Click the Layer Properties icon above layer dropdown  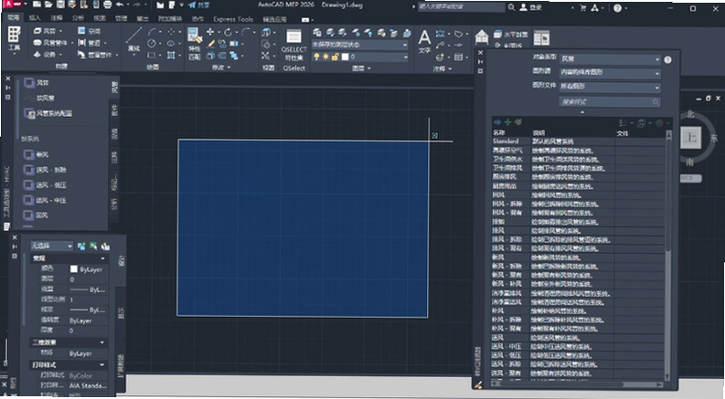[316, 33]
